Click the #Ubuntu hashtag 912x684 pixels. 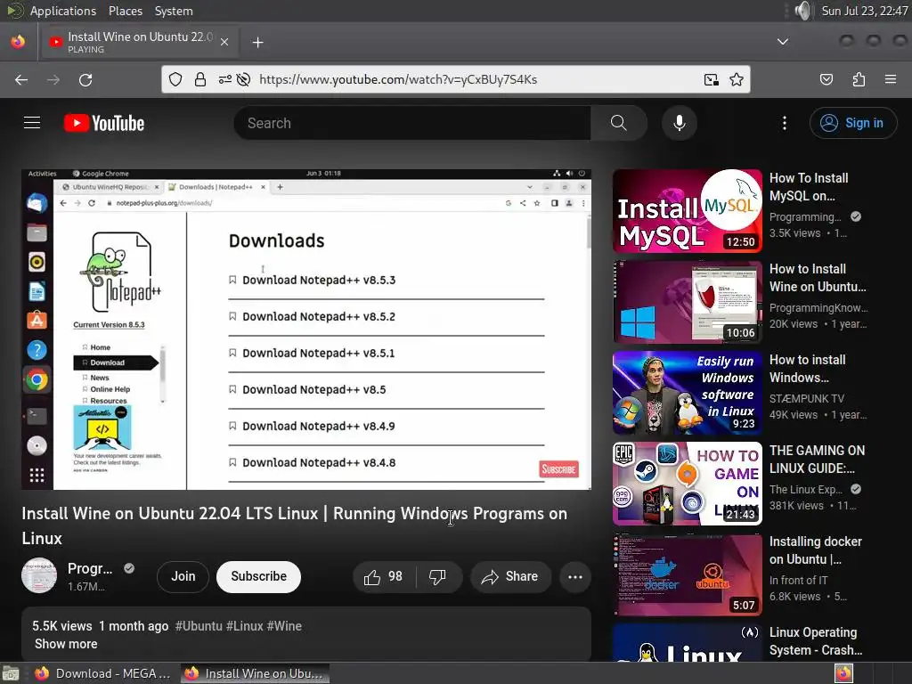tap(199, 626)
